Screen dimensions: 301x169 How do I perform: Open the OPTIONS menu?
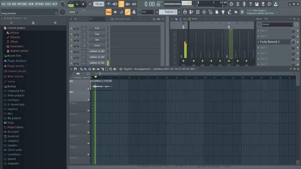click(x=39, y=4)
